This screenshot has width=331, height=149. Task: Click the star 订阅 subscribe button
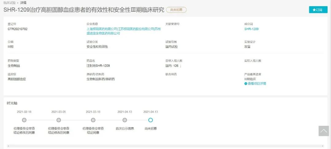coord(318,10)
